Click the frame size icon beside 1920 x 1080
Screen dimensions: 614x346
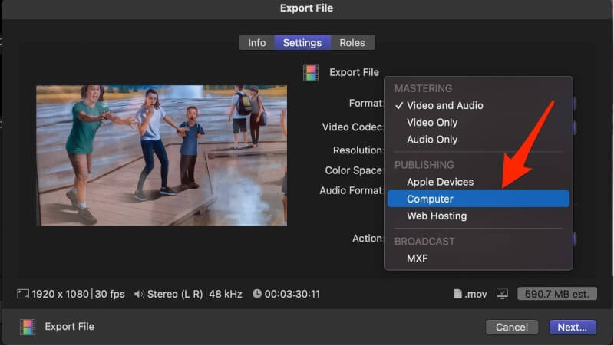[x=22, y=294]
